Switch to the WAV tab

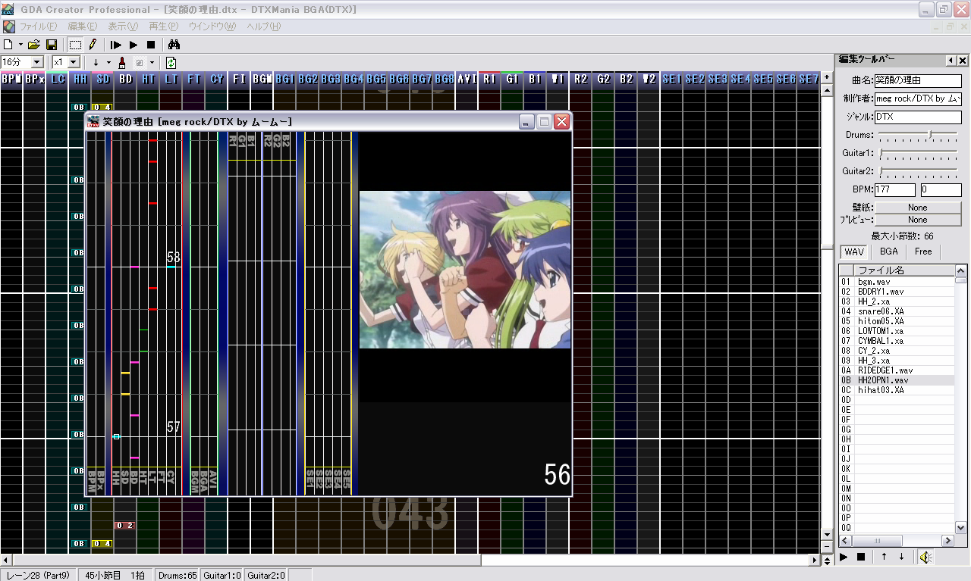point(854,251)
